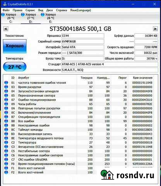Click status icon for Переназначенные сектора row
161x186 pixels.
(x=6, y=95)
